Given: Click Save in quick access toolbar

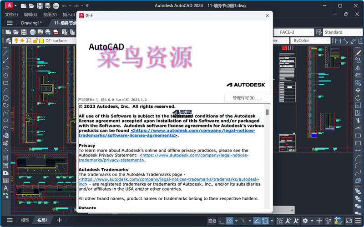Looking at the screenshot, I should click(x=40, y=6).
